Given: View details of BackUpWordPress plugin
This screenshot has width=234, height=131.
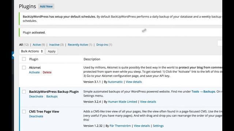Looking at the screenshot, I should [148, 102].
